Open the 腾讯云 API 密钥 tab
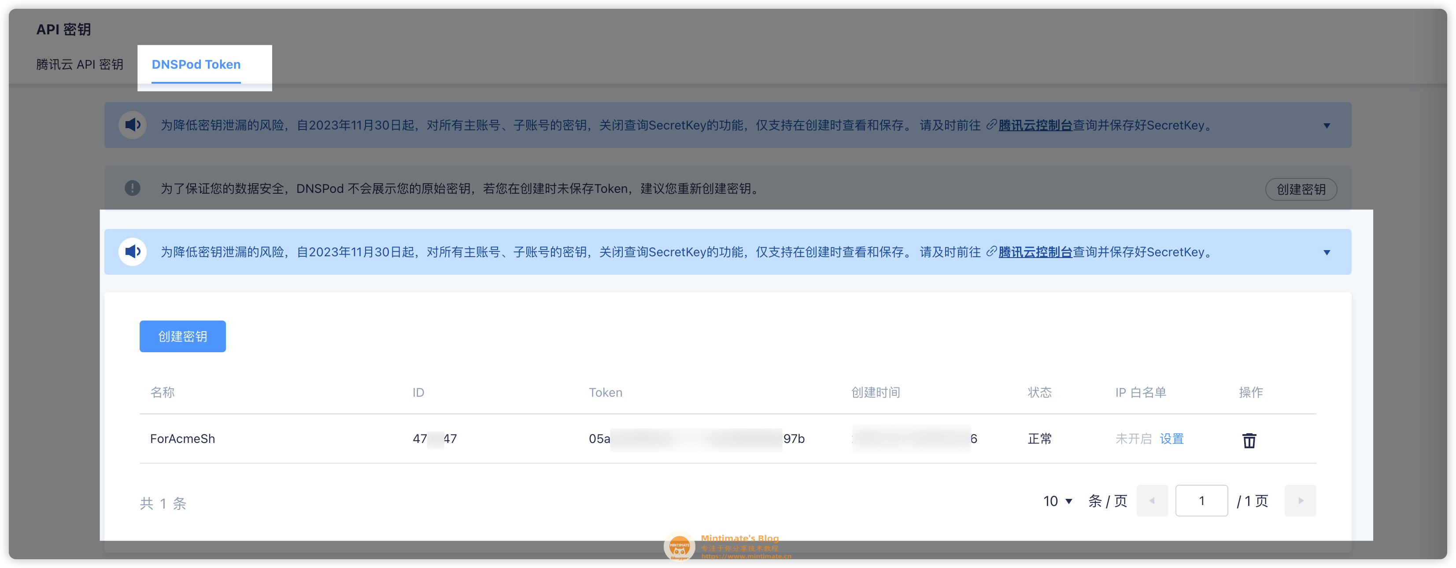The width and height of the screenshot is (1456, 568). click(x=80, y=64)
